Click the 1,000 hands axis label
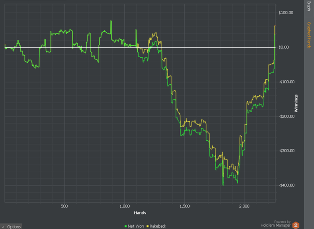 125,206
